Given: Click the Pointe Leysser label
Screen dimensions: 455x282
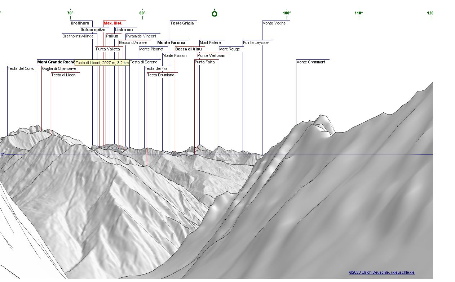Looking at the screenshot, I should 256,42.
